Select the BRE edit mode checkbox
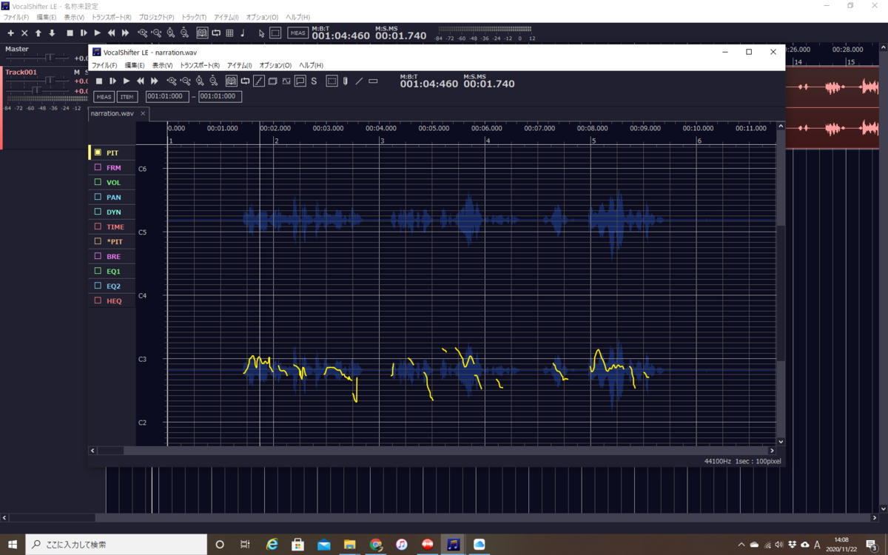 tap(98, 256)
